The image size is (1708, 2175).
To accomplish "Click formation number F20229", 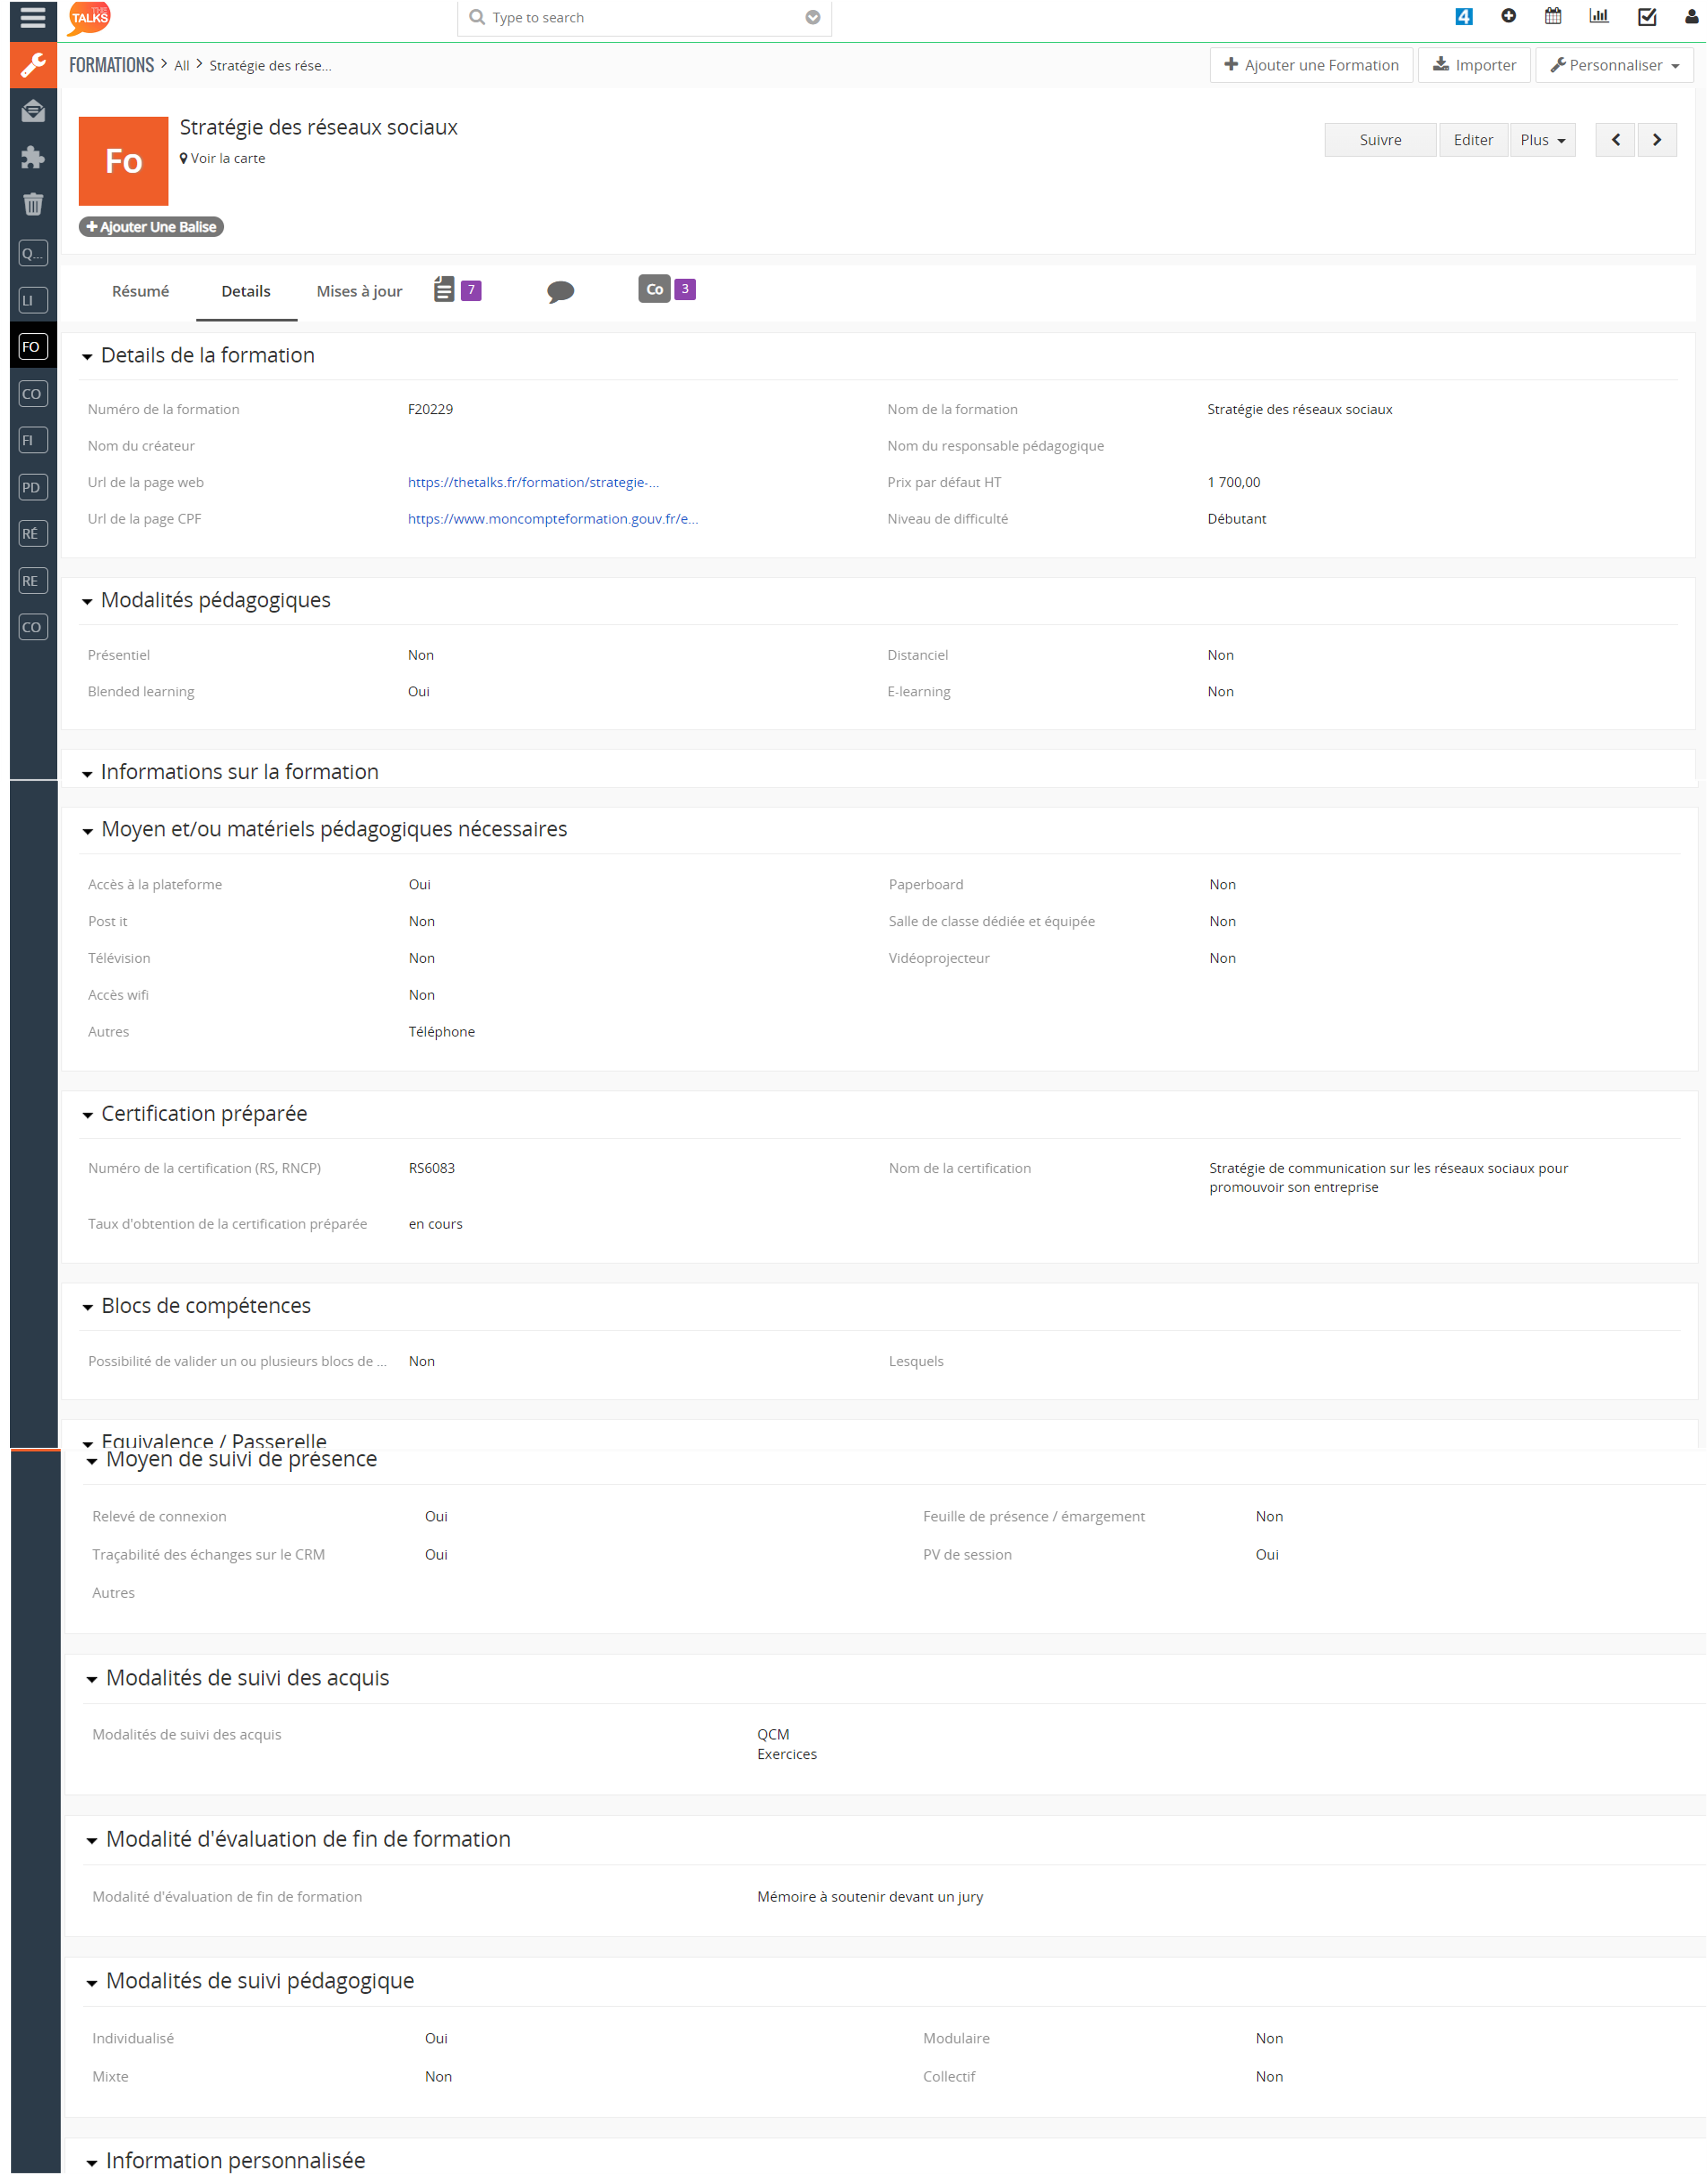I will pyautogui.click(x=430, y=409).
